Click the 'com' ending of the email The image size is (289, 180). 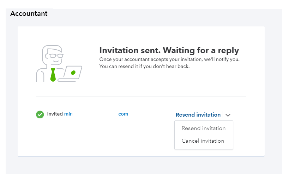pyautogui.click(x=123, y=114)
